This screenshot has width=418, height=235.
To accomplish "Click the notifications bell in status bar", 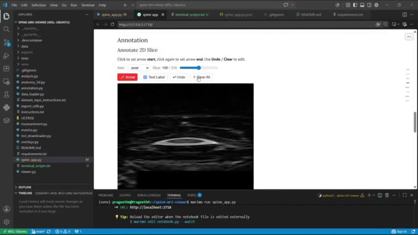I will (413, 232).
